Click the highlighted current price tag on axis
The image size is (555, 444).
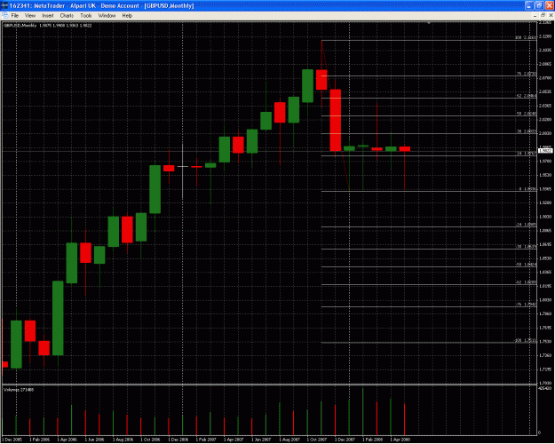545,151
